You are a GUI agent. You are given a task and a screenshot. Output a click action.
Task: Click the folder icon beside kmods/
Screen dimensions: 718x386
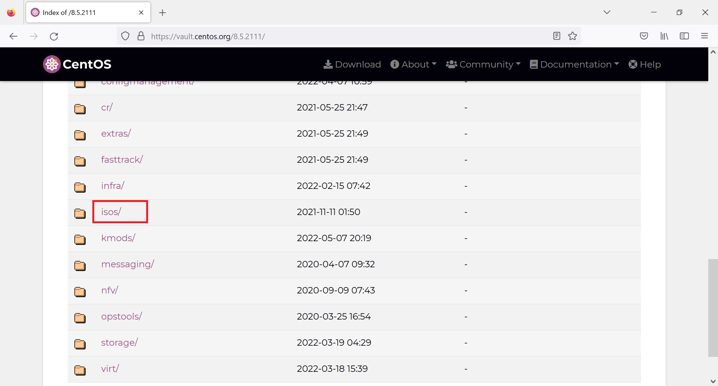[80, 239]
